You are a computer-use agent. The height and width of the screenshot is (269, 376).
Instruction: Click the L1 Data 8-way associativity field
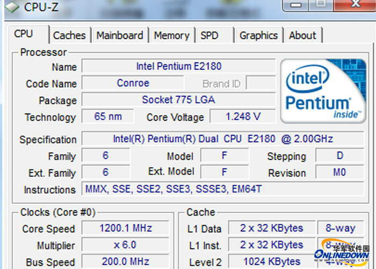click(341, 228)
